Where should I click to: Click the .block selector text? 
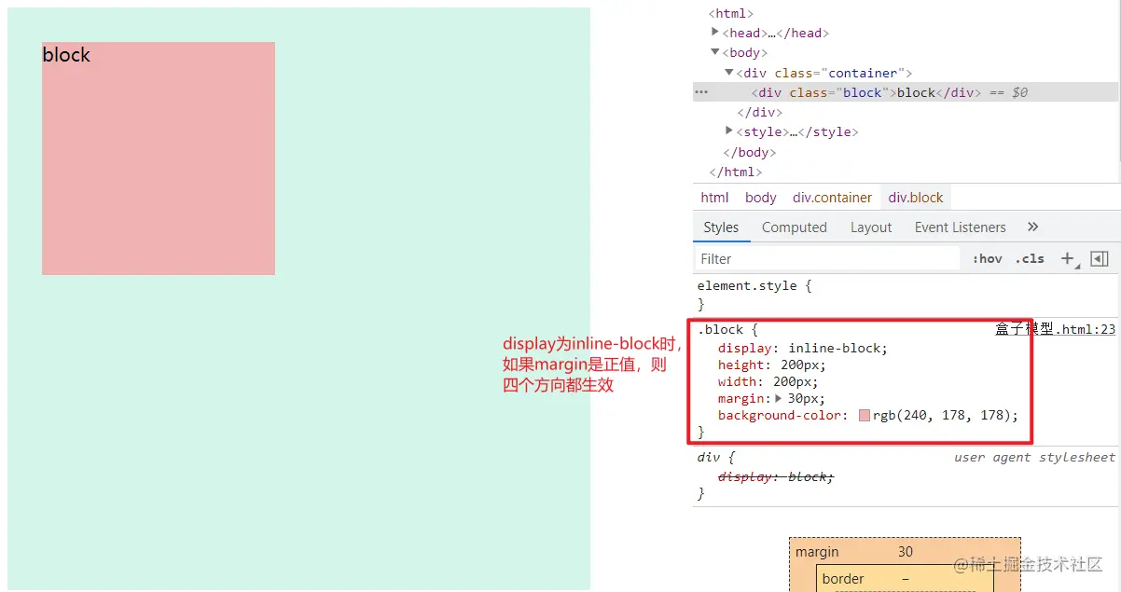(x=721, y=329)
